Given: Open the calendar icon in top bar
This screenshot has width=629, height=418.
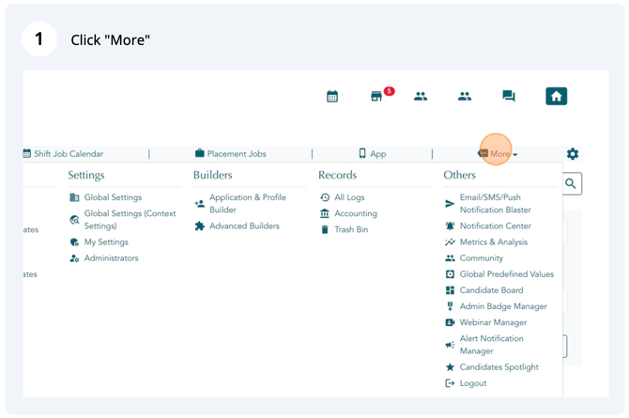Looking at the screenshot, I should [332, 97].
